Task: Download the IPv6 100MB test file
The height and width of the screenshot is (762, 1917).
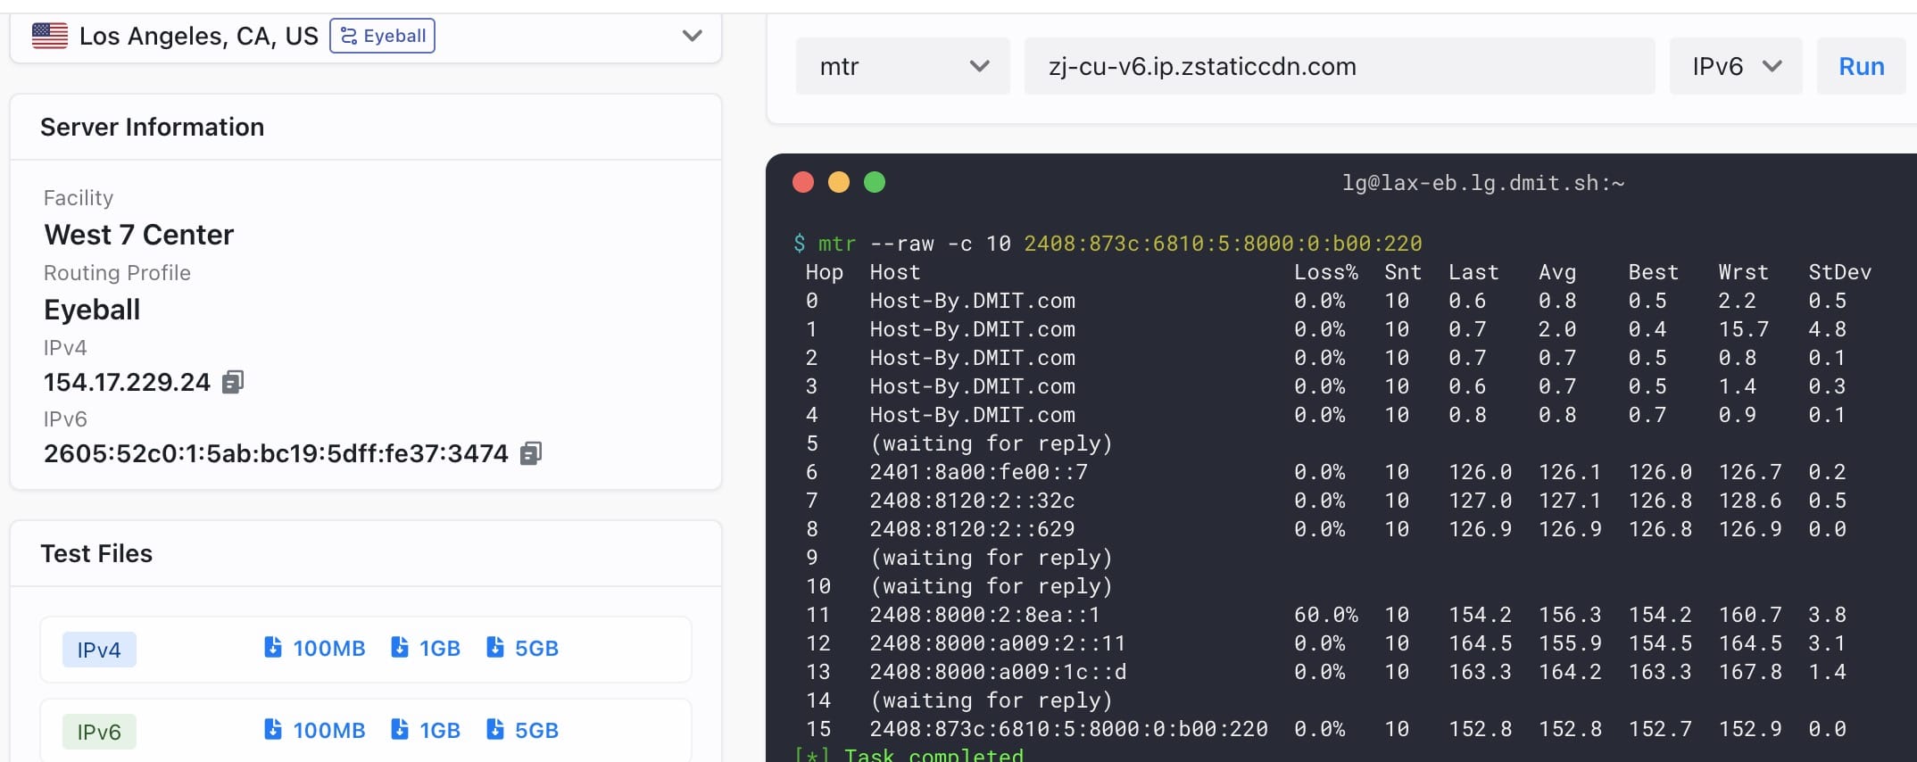Action: coord(315,731)
